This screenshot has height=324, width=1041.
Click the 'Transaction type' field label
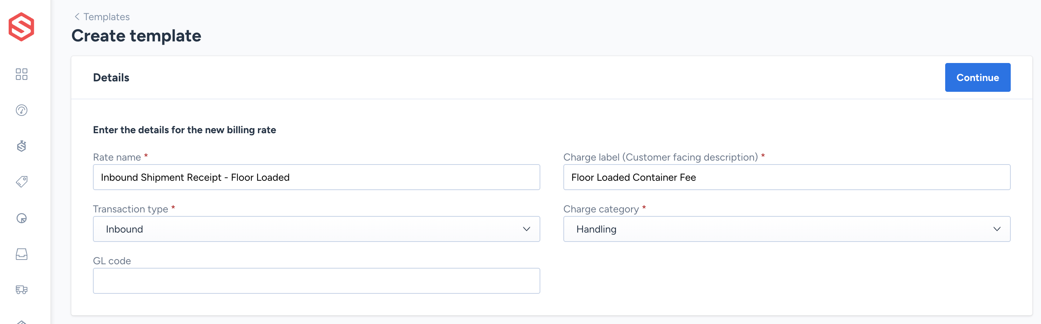click(130, 209)
